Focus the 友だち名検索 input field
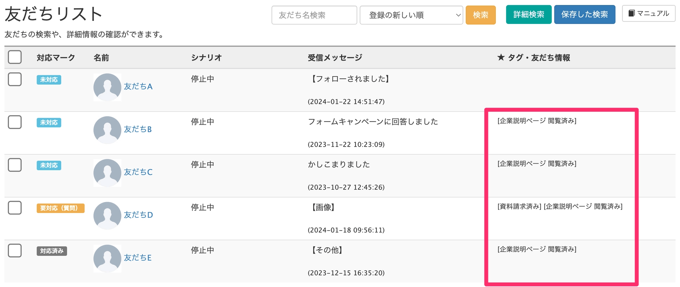Screen dimensions: 680x287 pyautogui.click(x=314, y=15)
